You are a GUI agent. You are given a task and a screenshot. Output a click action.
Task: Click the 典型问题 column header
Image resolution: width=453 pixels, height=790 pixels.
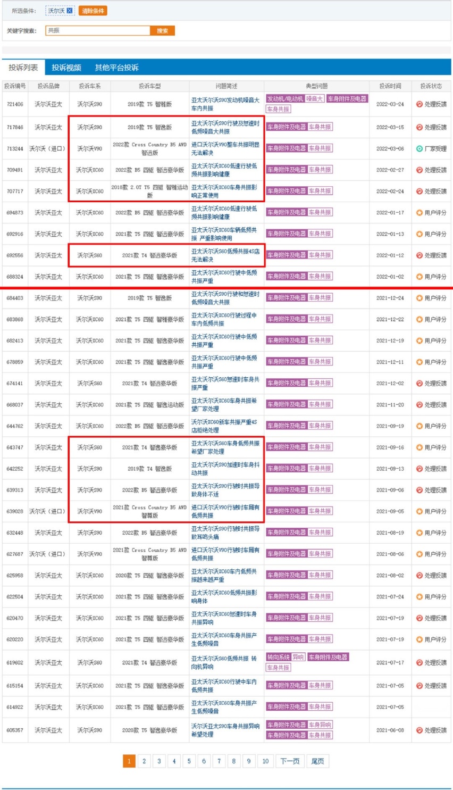tap(317, 86)
